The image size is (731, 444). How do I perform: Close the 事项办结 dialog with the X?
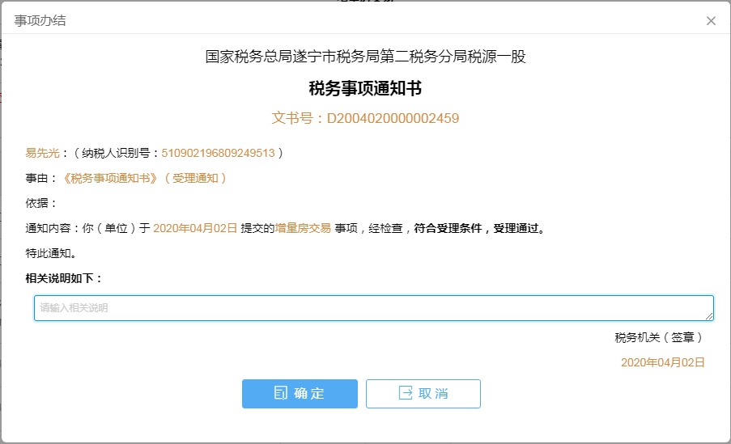click(711, 21)
